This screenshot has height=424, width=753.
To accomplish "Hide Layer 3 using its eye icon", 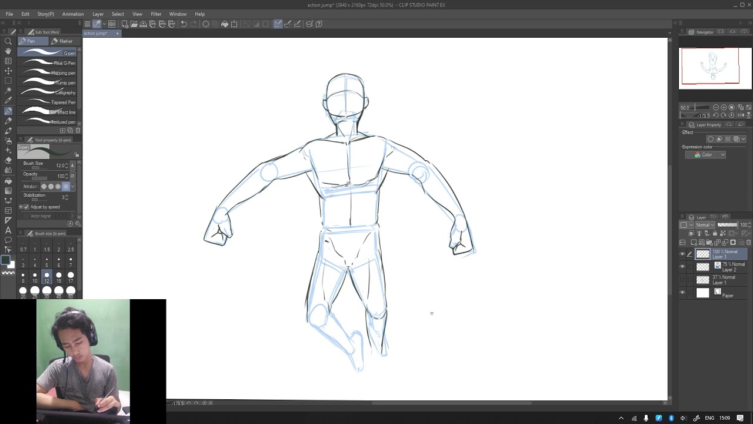I will coord(682,254).
